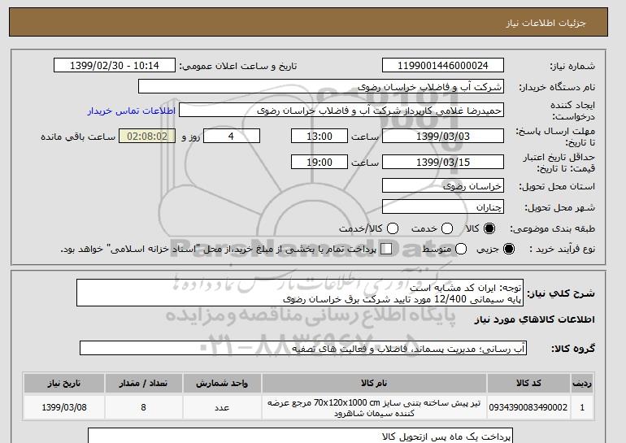Click the ساعت باقی مانده label

78,137
